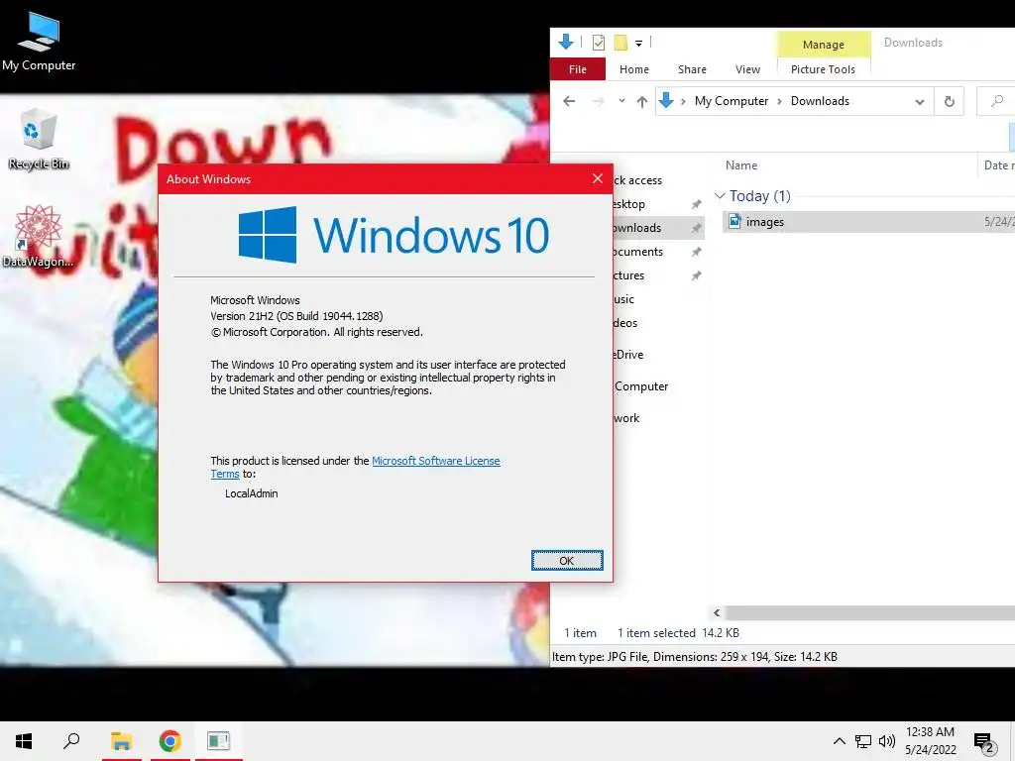Open Customize Quick Access Toolbar dropdown
This screenshot has width=1015, height=761.
click(639, 44)
